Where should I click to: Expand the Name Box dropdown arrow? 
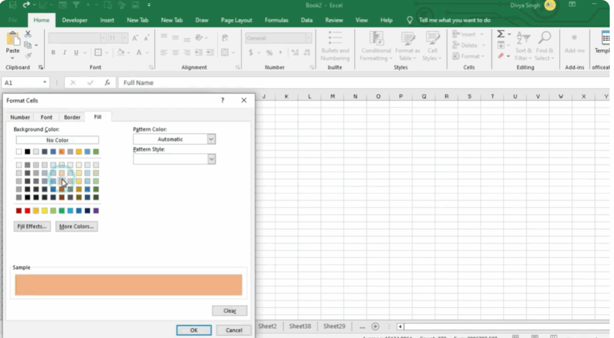click(x=45, y=83)
